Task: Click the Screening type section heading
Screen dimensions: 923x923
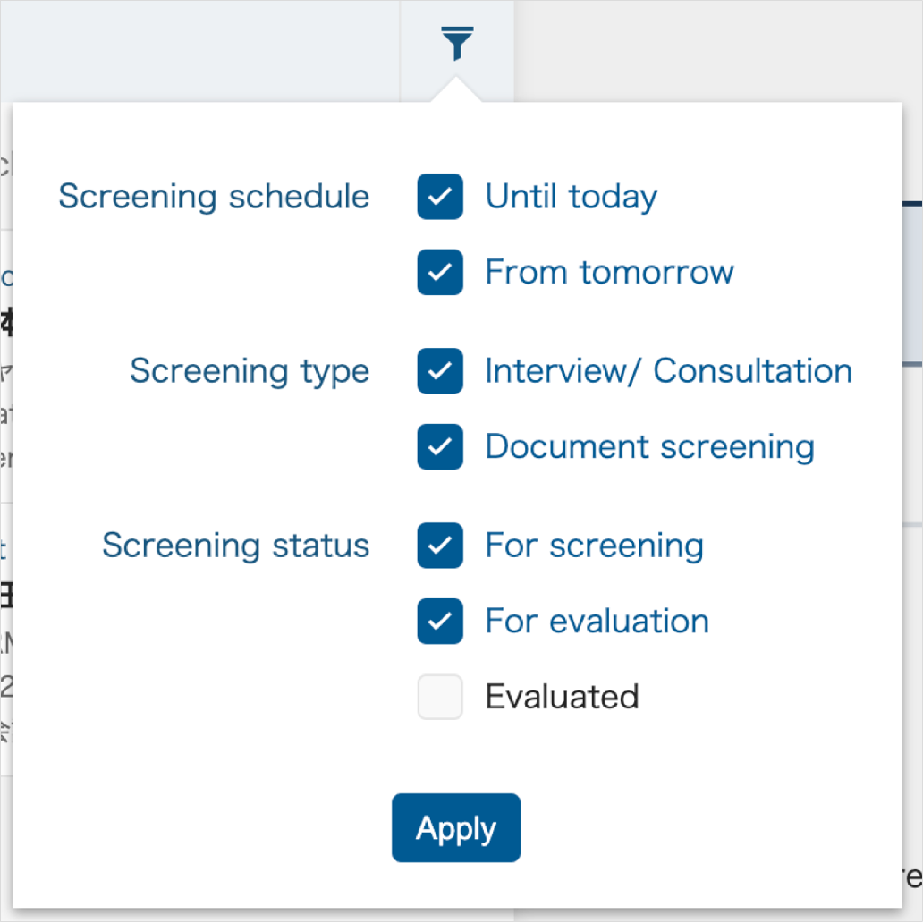Action: [x=250, y=371]
